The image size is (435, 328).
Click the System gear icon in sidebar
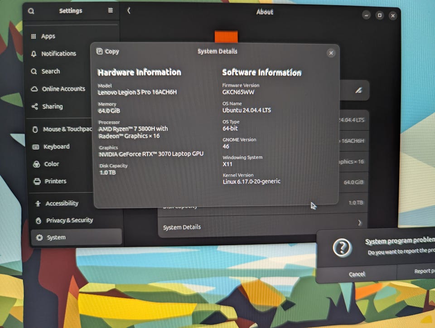pyautogui.click(x=39, y=237)
